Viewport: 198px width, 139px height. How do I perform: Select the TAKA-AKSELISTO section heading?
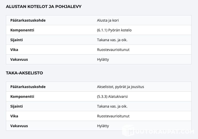[x=25, y=73]
